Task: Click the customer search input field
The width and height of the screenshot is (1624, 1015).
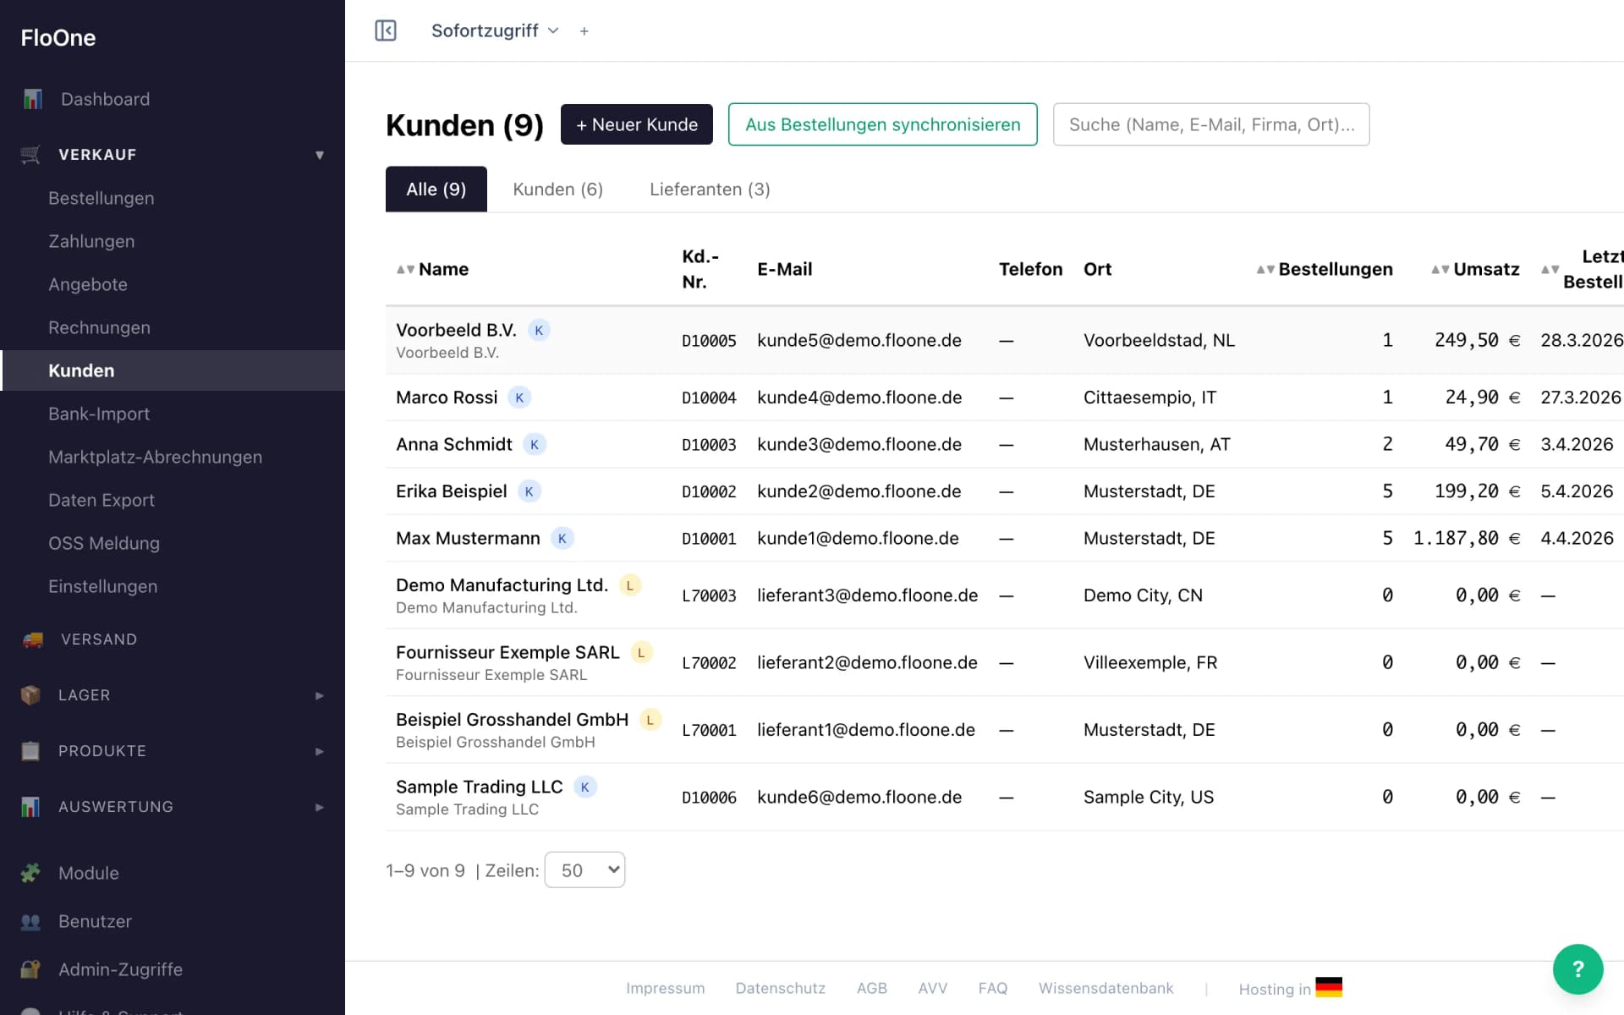Action: tap(1211, 124)
